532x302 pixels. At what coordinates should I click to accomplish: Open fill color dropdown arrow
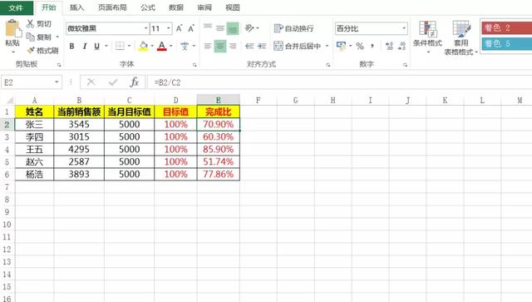point(152,46)
